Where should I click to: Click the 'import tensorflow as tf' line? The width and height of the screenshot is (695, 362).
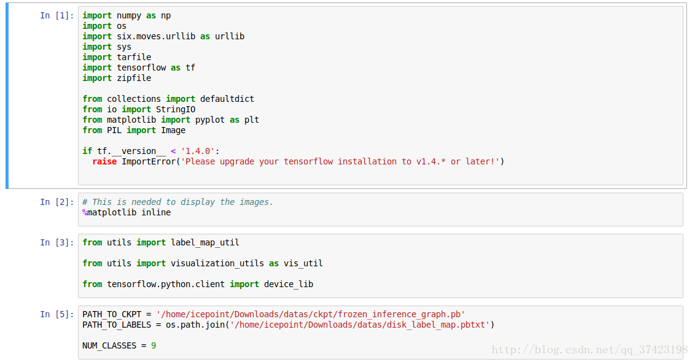point(139,67)
